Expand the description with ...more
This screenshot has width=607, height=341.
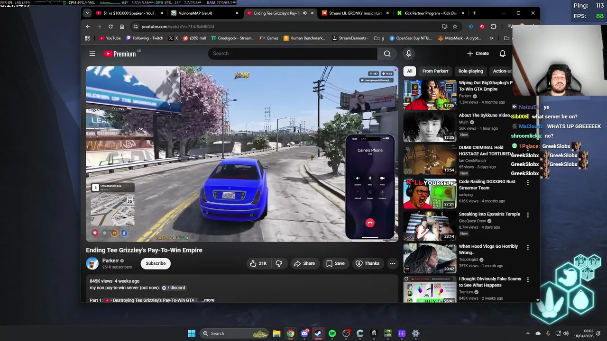207,300
